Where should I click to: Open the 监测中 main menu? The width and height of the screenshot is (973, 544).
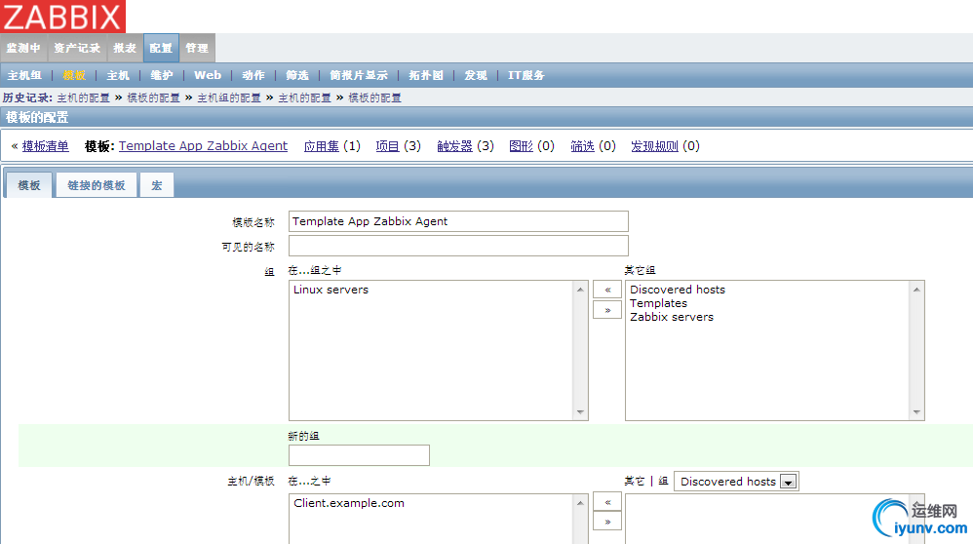23,48
